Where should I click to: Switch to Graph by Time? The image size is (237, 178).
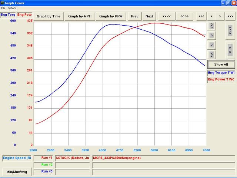pos(49,16)
